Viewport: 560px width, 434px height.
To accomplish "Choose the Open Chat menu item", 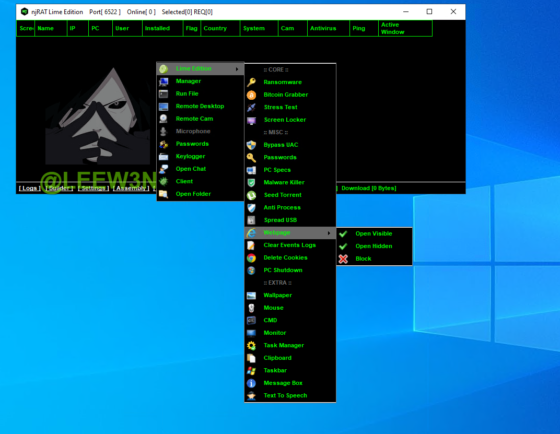I will point(191,169).
